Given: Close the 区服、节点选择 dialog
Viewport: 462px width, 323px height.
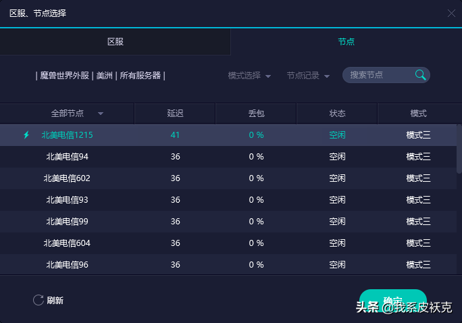Looking at the screenshot, I should [x=451, y=14].
